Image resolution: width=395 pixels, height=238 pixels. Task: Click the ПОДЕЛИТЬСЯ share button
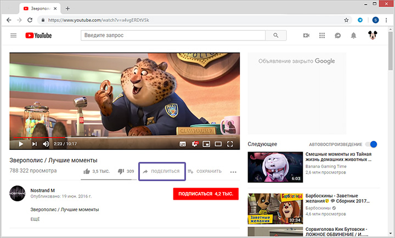pyautogui.click(x=162, y=171)
